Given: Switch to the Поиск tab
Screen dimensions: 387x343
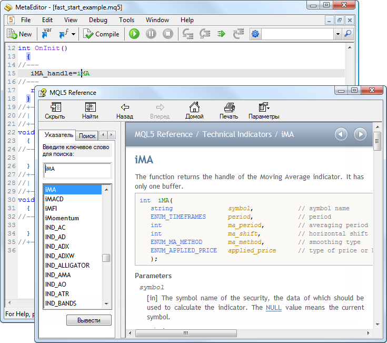Looking at the screenshot, I should (x=87, y=136).
